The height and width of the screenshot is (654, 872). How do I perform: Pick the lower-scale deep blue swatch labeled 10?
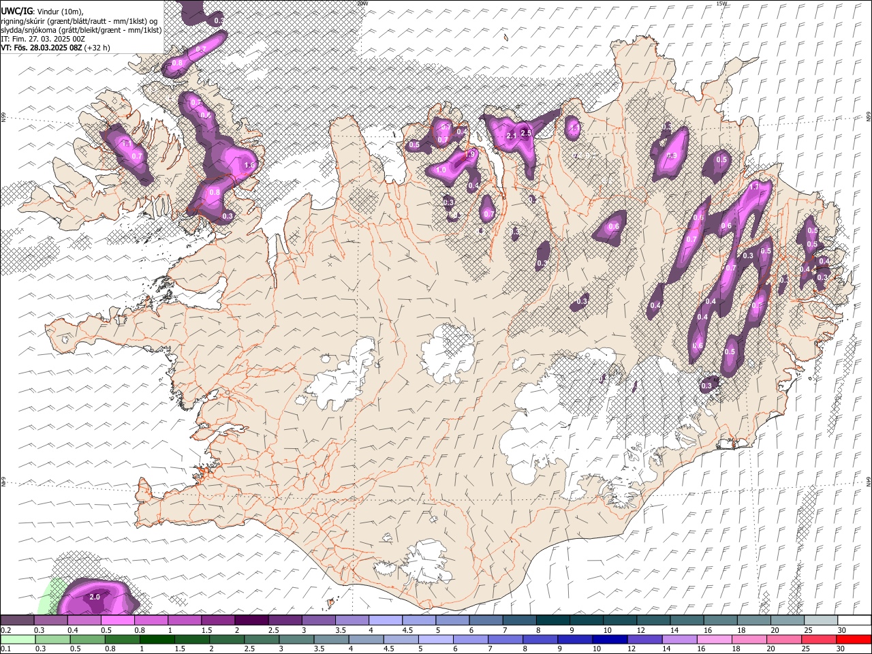[610, 639]
